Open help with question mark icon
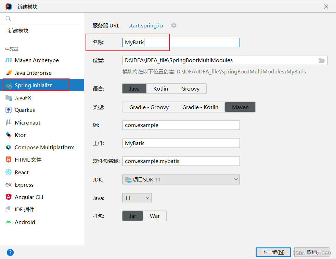Image resolution: width=336 pixels, height=259 pixels. tap(10, 252)
